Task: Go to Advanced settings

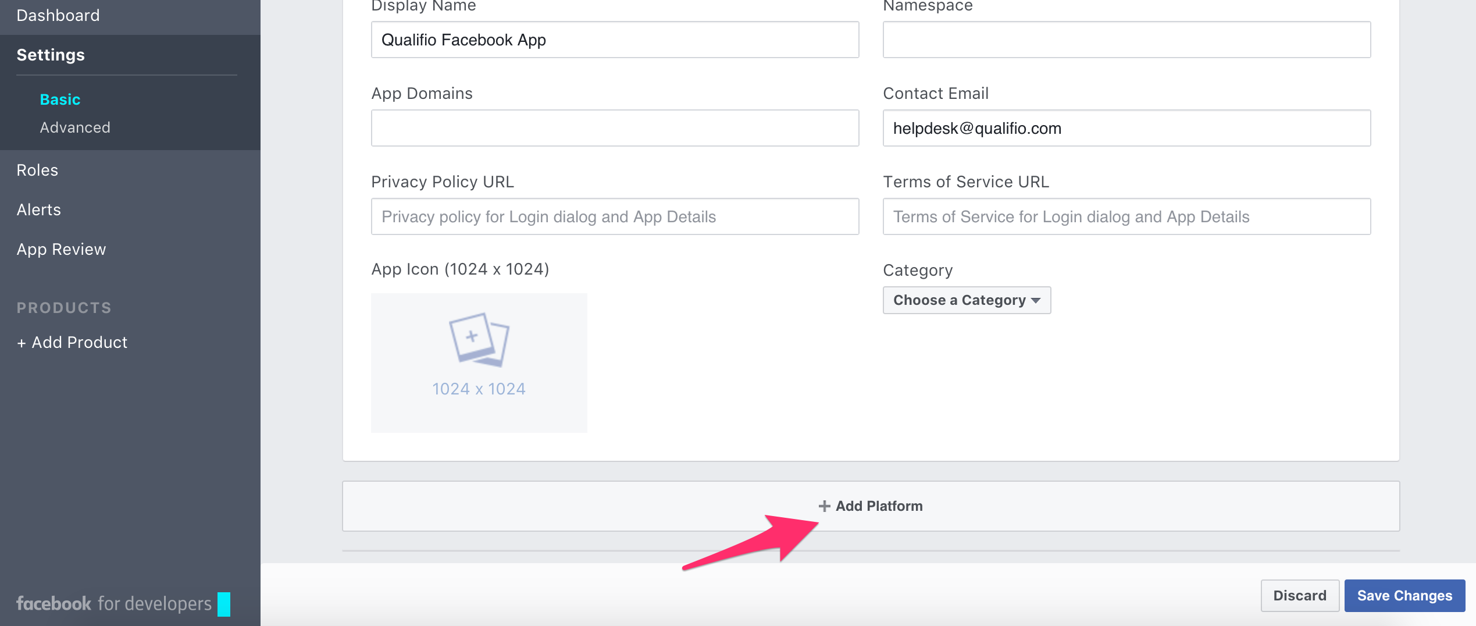Action: pyautogui.click(x=75, y=127)
